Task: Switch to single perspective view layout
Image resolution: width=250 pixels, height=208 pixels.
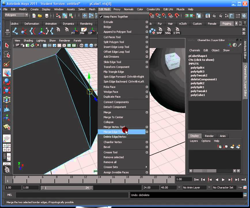Action: (x=7, y=139)
